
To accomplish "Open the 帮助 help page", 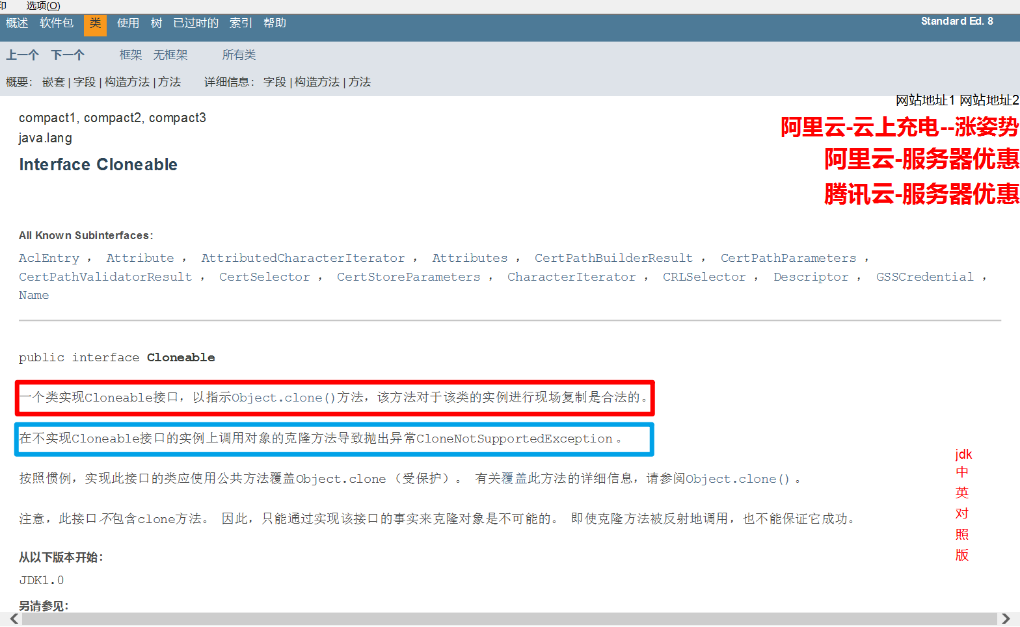I will tap(275, 23).
